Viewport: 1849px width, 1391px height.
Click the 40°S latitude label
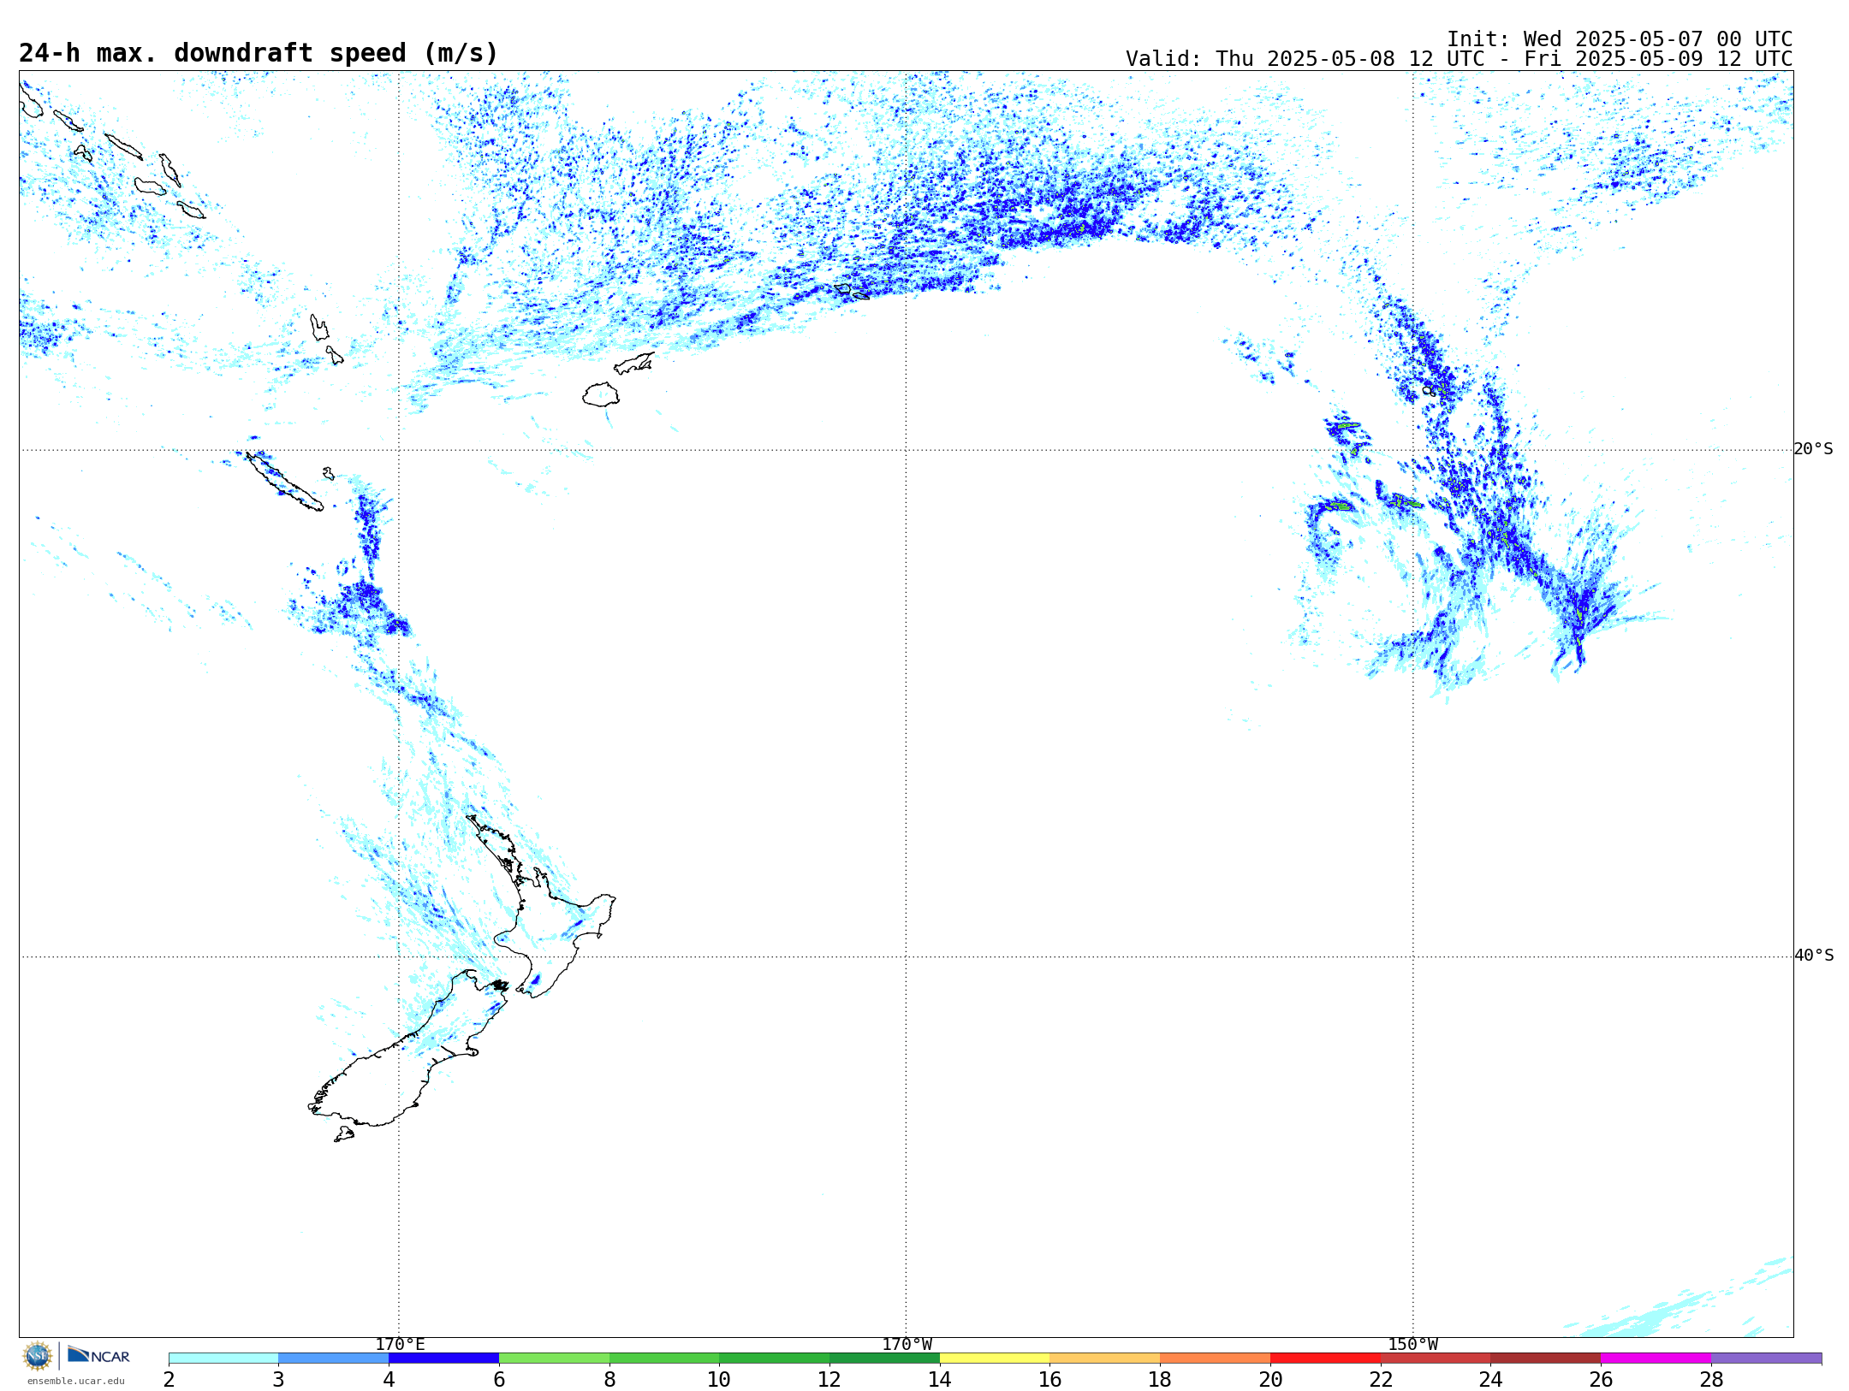tap(1813, 956)
